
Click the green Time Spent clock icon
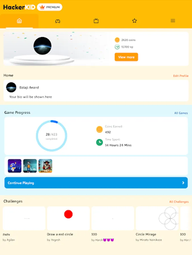pos(100,142)
